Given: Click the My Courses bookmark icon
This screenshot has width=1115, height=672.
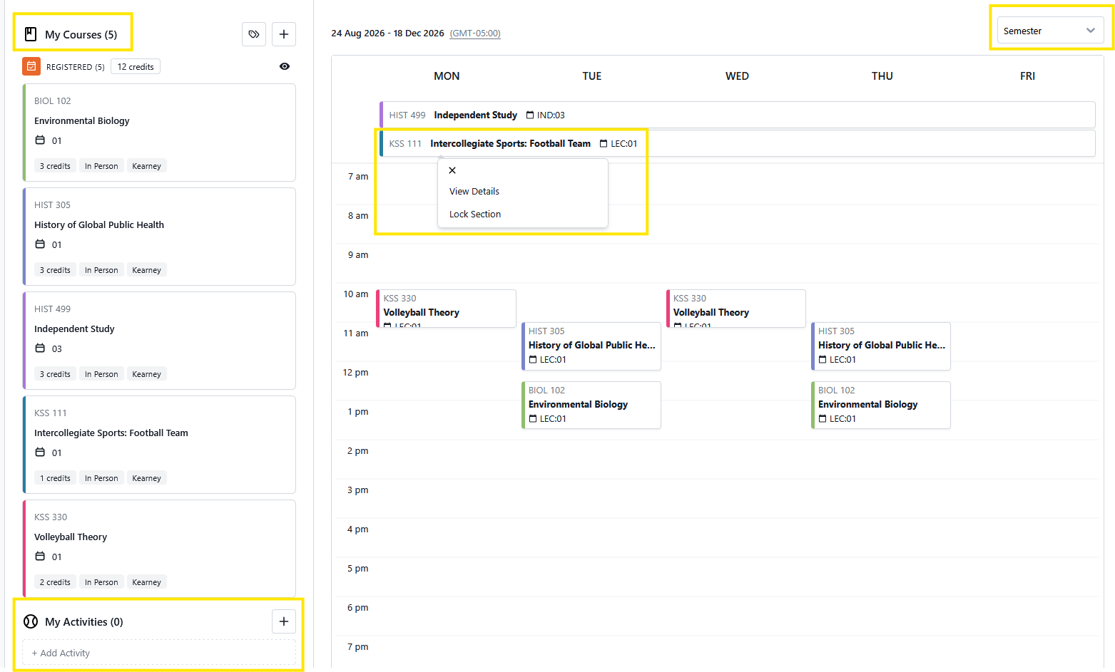Looking at the screenshot, I should click(31, 34).
